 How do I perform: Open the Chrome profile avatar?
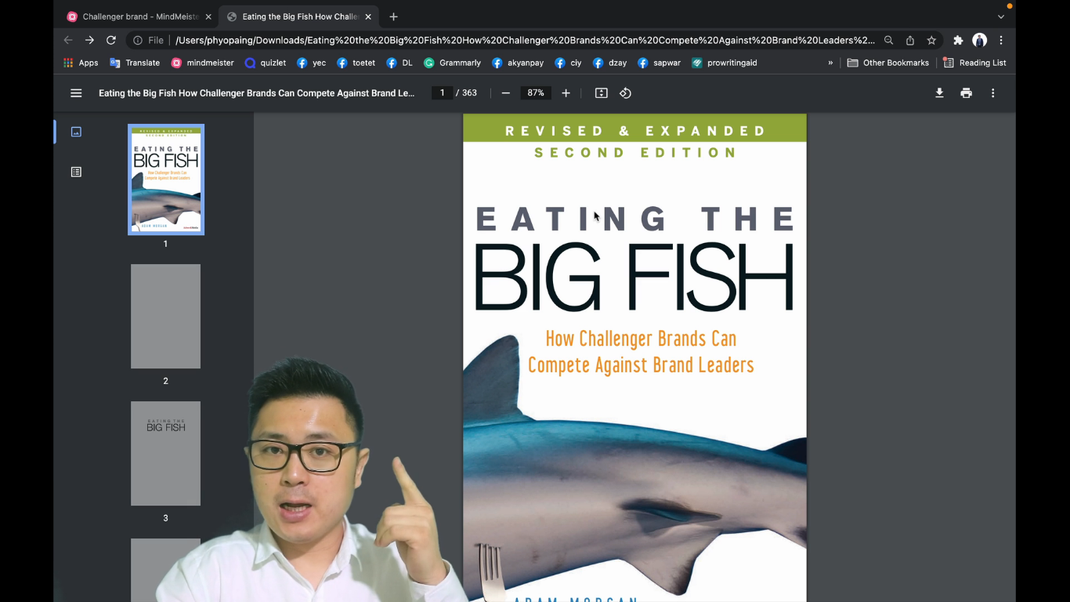click(979, 40)
